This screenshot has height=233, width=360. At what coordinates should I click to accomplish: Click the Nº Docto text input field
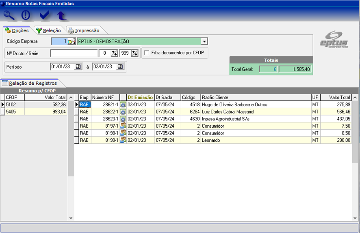74,53
